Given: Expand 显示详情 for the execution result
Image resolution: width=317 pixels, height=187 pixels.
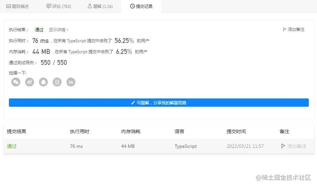Looking at the screenshot, I should pyautogui.click(x=59, y=30).
